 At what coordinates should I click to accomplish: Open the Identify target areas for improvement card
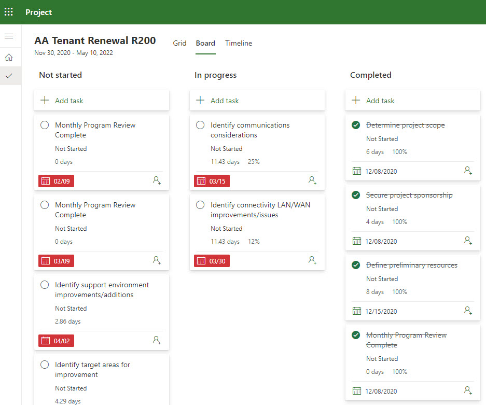click(x=102, y=380)
